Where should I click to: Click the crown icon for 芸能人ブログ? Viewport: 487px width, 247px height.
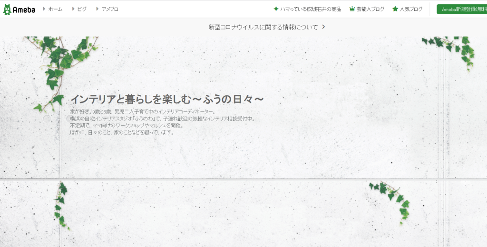coord(352,9)
